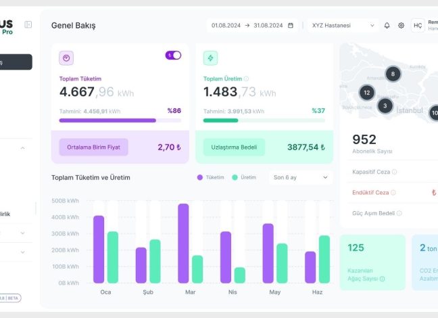Open the calendar date picker icon

click(x=291, y=26)
